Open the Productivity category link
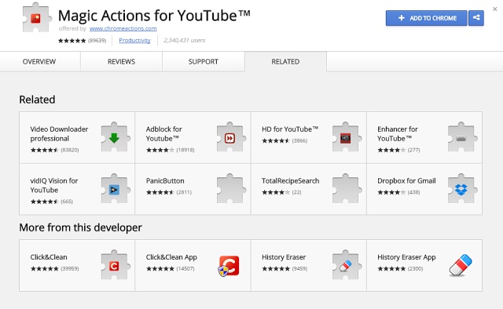 coord(134,40)
